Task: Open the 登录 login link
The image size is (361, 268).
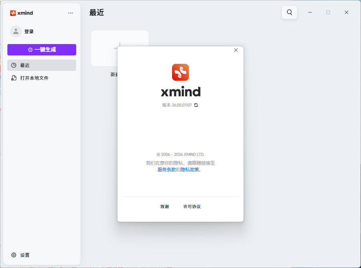Action: point(29,31)
